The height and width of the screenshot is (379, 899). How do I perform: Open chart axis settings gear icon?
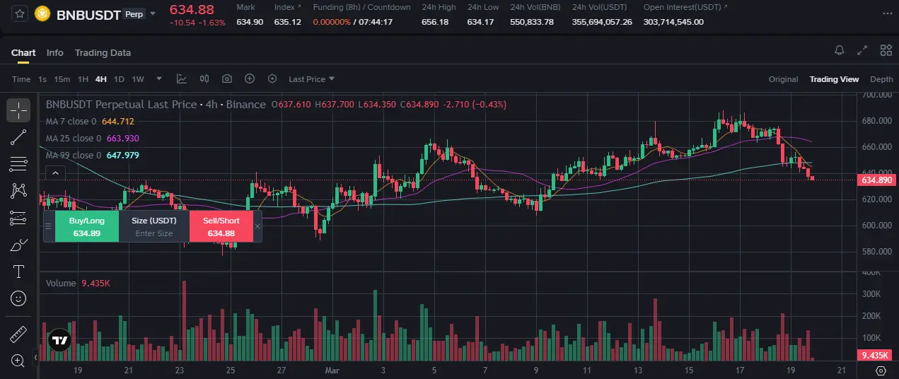(881, 371)
